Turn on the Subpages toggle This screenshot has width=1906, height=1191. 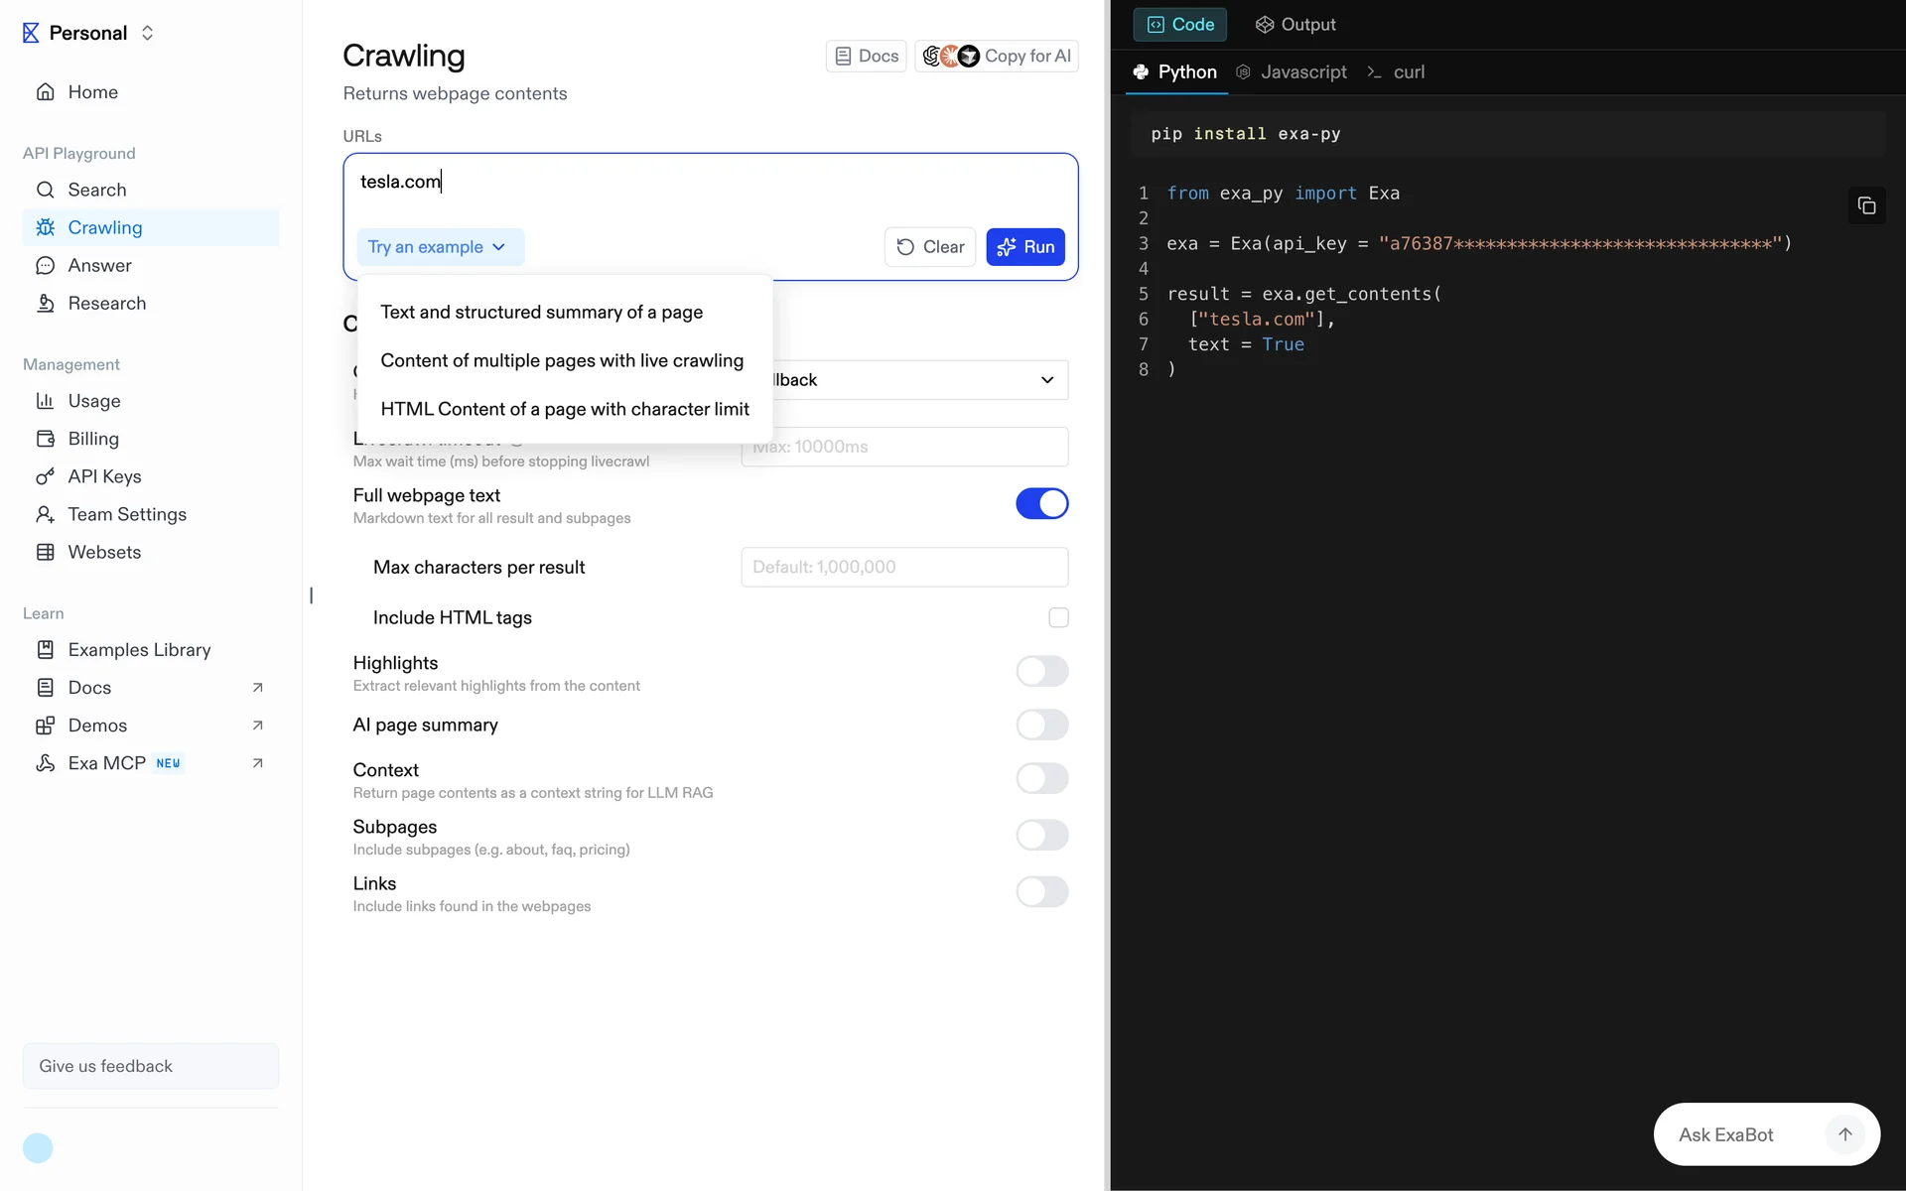click(x=1041, y=836)
